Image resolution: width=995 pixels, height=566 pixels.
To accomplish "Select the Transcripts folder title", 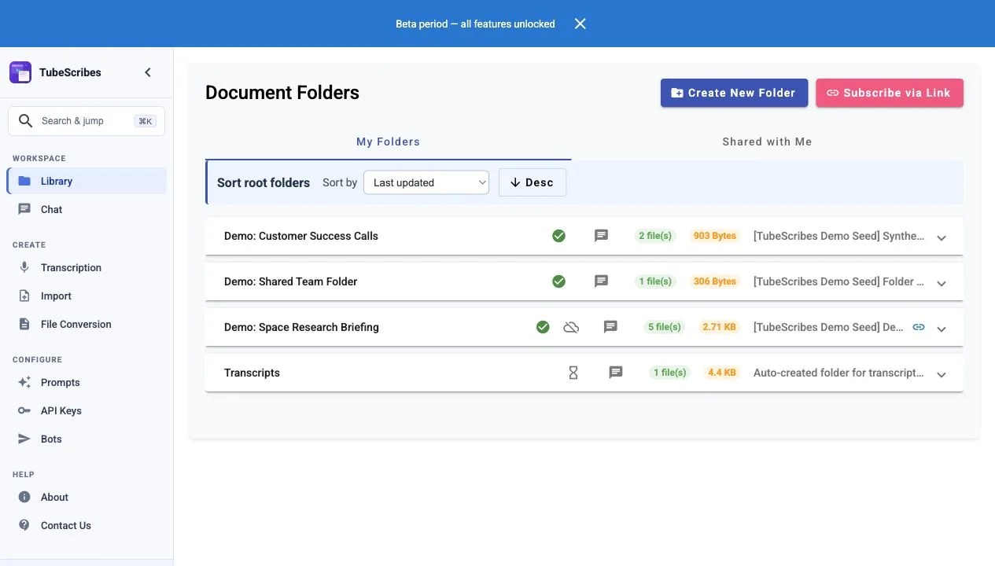I will pos(252,373).
